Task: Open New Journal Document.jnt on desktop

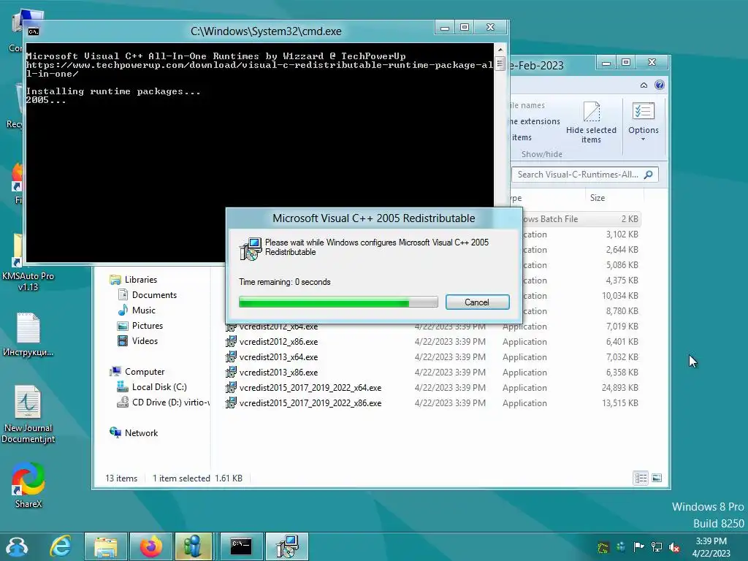Action: (28, 414)
